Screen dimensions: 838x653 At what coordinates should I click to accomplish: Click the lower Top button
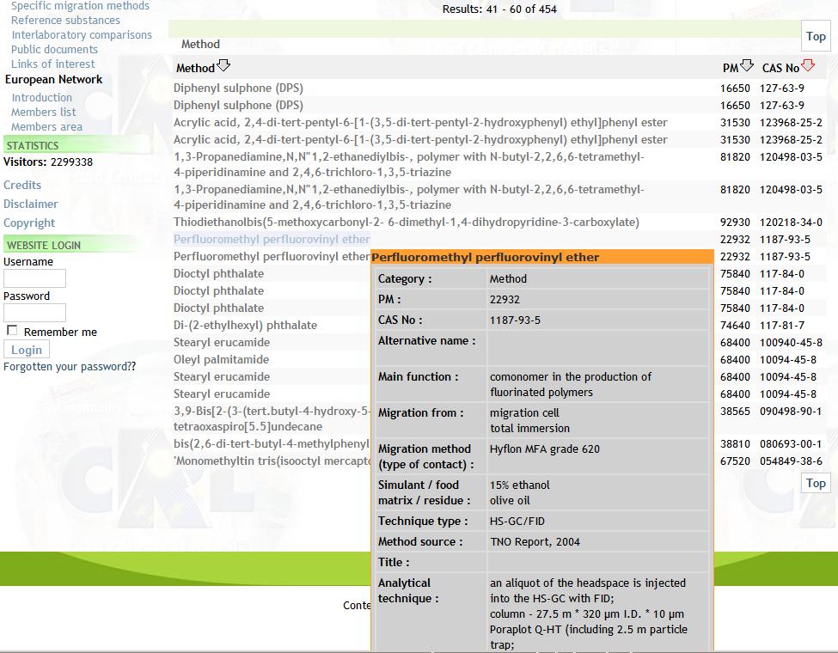816,483
